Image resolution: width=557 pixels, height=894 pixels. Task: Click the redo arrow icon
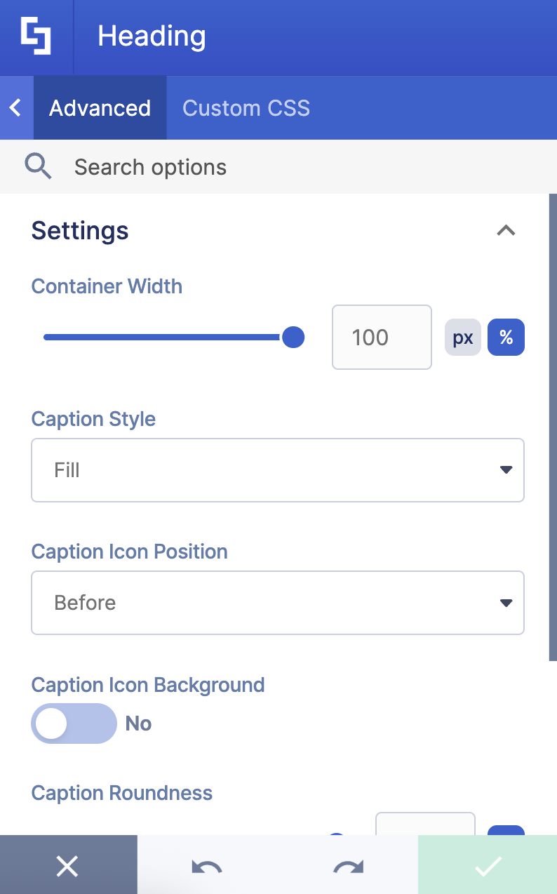tap(348, 865)
